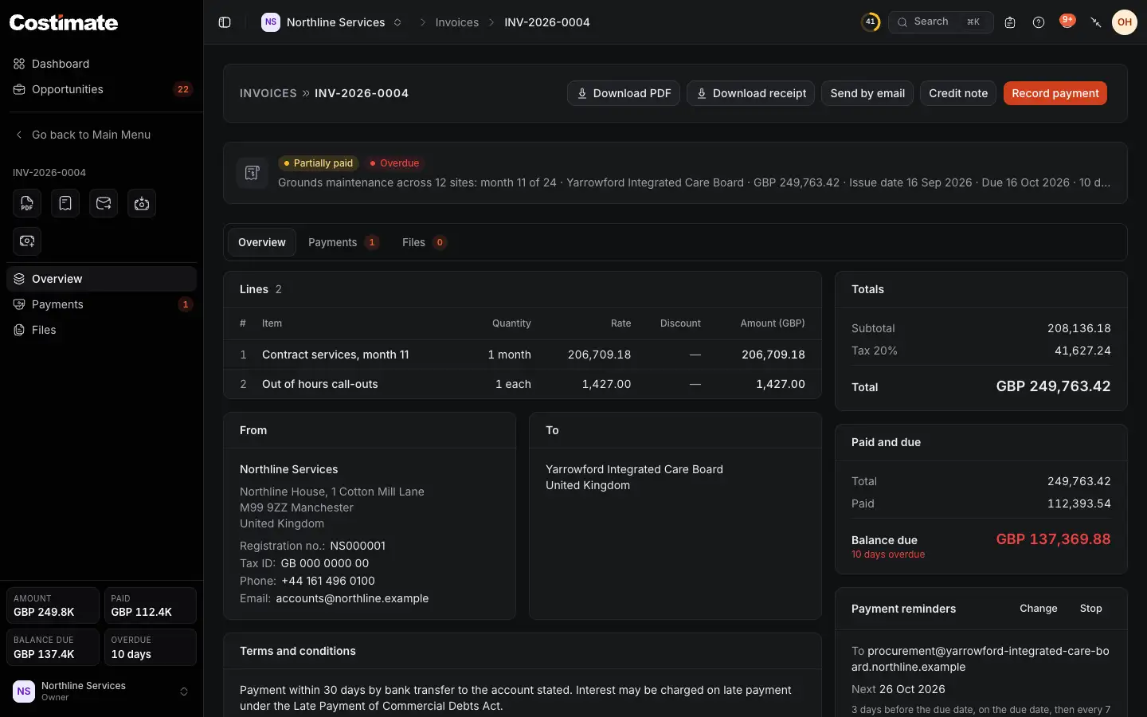Create a Credit note
Screen dimensions: 1147x717
[958, 93]
